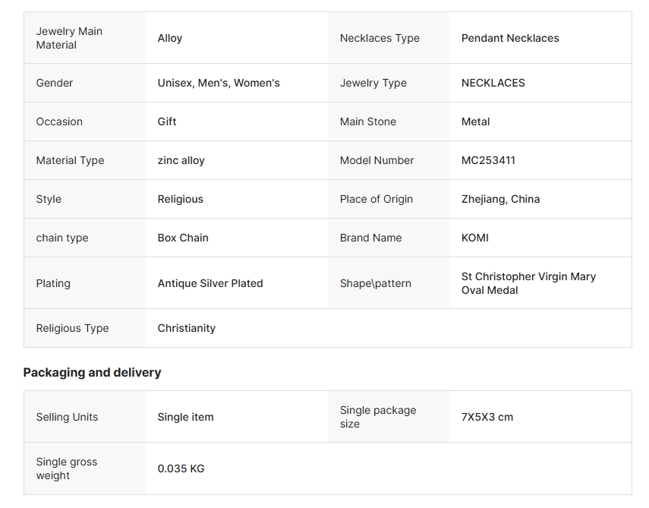
Task: Click the 'Pendant Necklaces' value cell
Action: click(510, 38)
